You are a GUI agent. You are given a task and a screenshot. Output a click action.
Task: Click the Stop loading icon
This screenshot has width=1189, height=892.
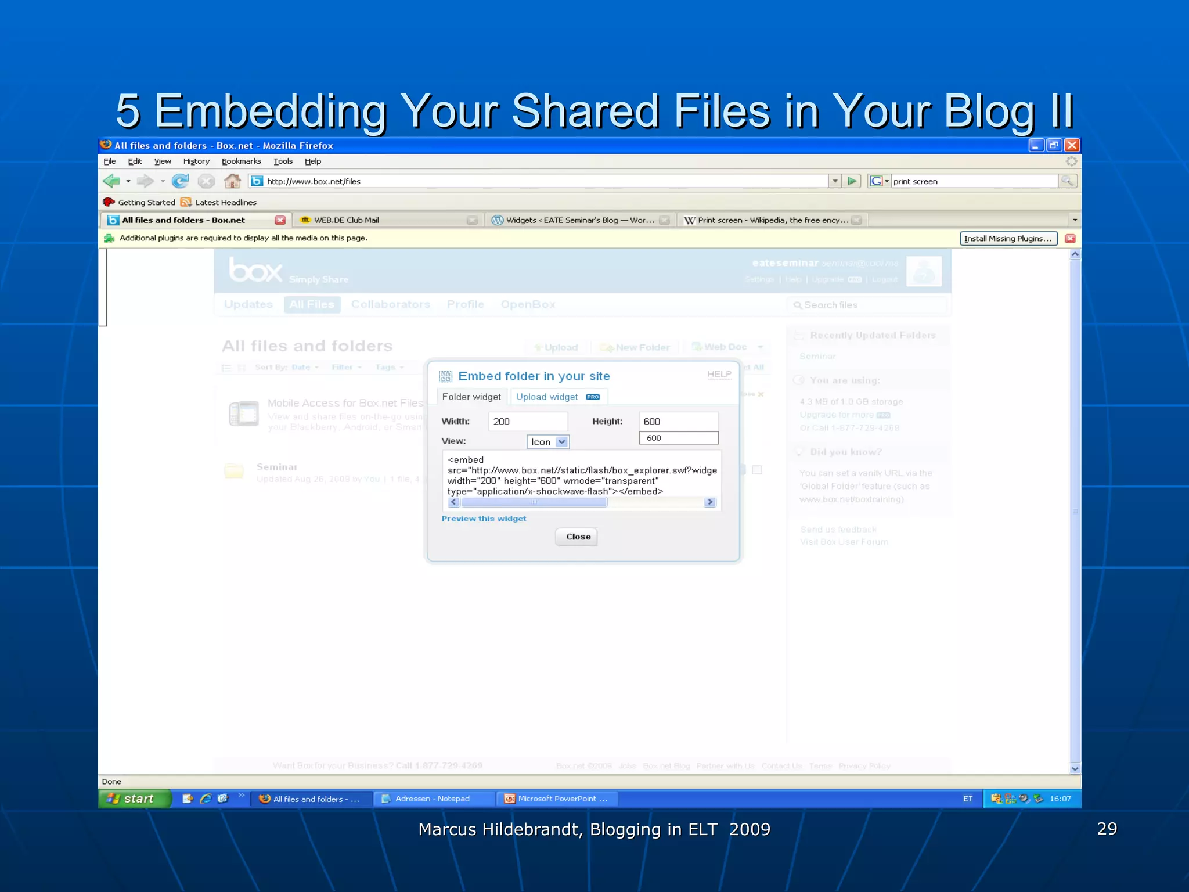tap(206, 181)
